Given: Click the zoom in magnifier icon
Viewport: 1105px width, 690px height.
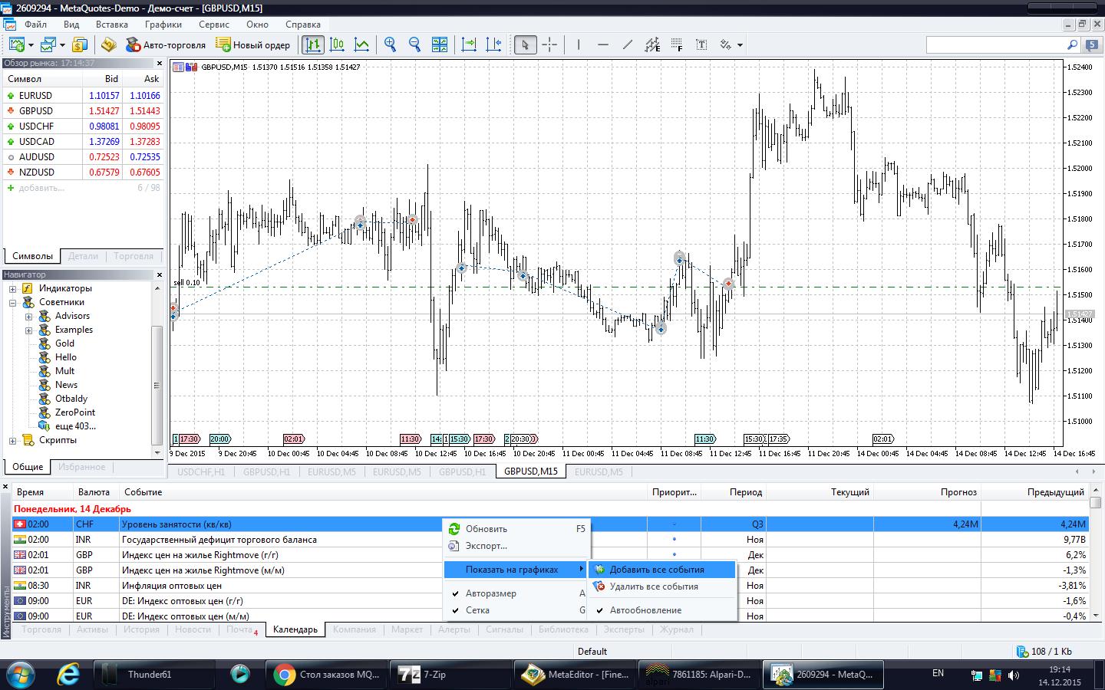Looking at the screenshot, I should click(390, 44).
